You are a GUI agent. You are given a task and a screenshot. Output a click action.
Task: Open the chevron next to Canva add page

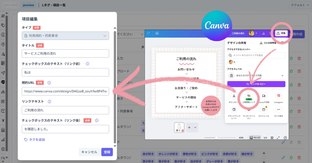[195, 127]
